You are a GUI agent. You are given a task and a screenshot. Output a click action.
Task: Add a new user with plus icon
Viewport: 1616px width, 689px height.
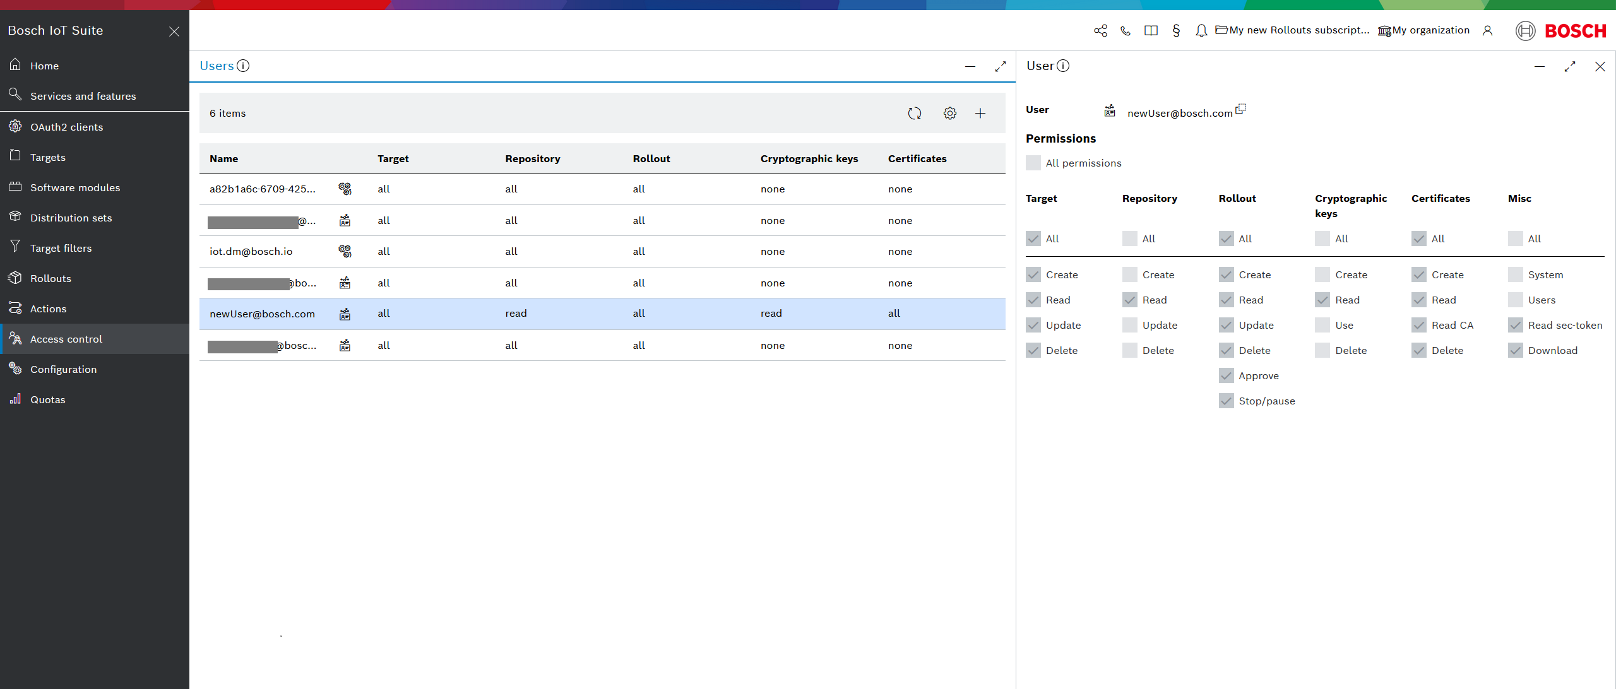pyautogui.click(x=980, y=114)
